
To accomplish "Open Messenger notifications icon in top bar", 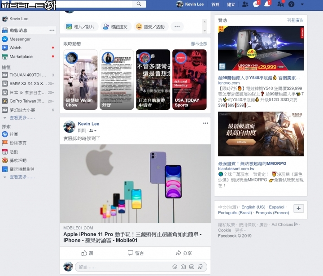I will pyautogui.click(x=256, y=4).
